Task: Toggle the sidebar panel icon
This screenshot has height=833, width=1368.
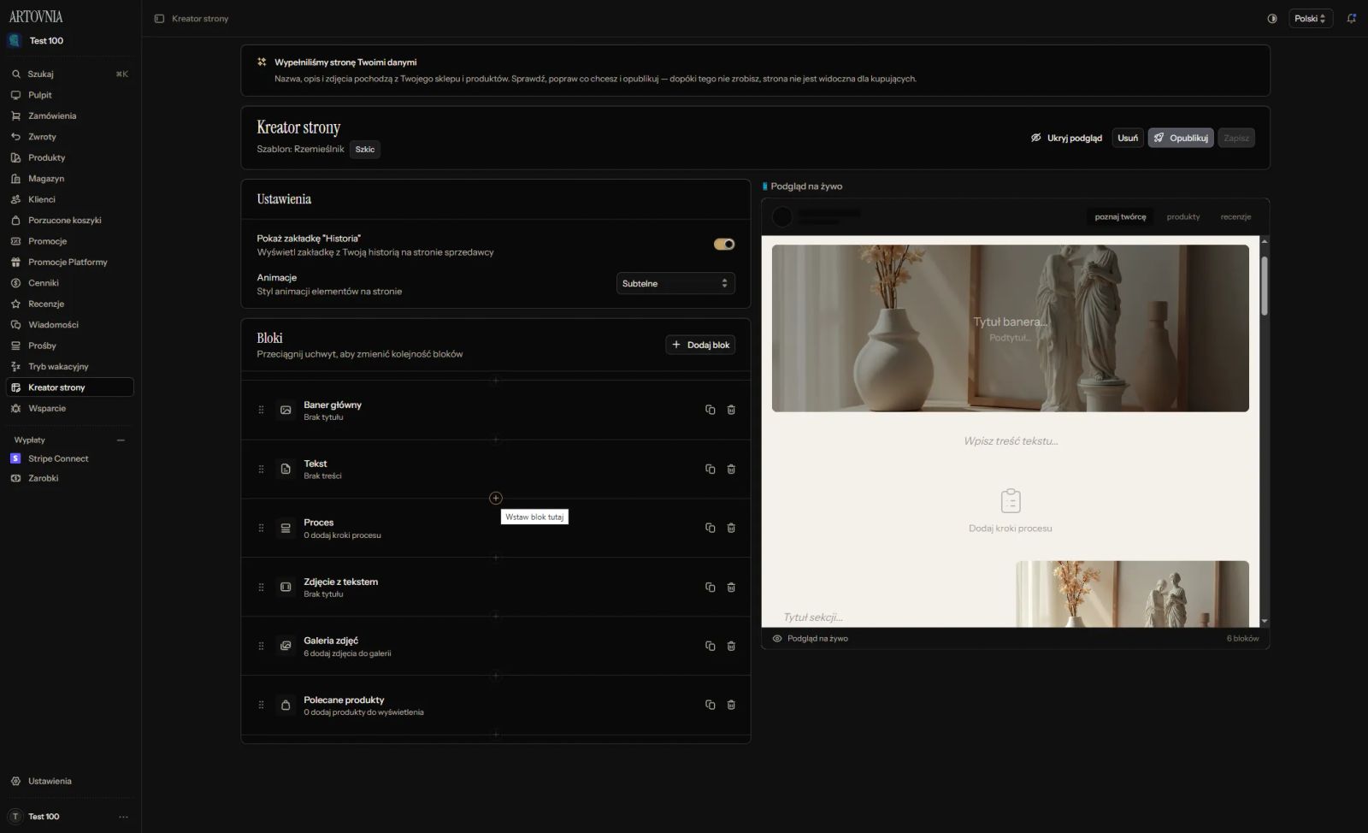Action: point(159,19)
